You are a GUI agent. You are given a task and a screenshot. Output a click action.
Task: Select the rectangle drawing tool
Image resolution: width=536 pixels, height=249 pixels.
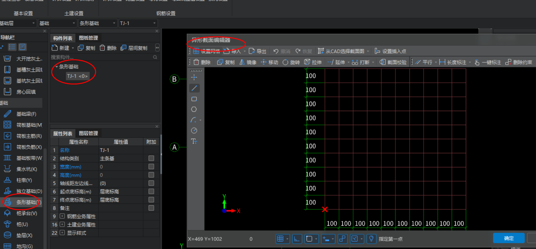194,99
